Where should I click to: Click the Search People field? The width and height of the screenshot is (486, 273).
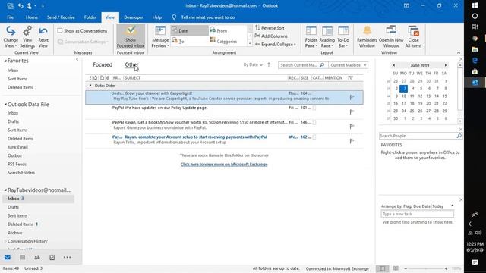coord(418,136)
